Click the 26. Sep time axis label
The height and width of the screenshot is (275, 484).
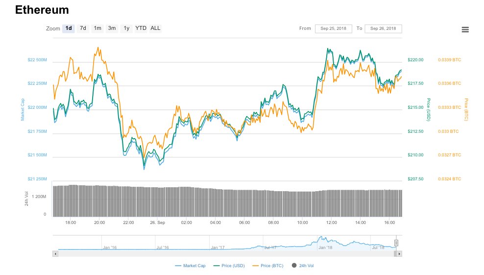coord(157,223)
